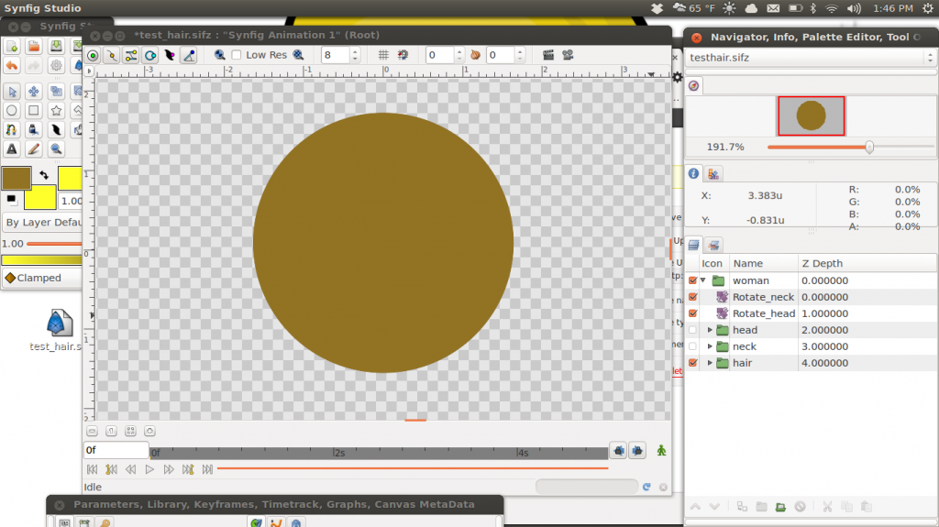Reset colors to black and white

(11, 199)
